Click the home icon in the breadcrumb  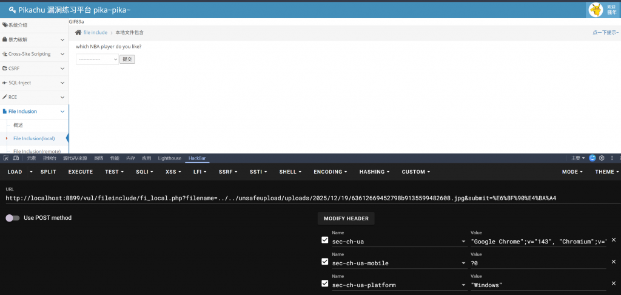click(78, 33)
